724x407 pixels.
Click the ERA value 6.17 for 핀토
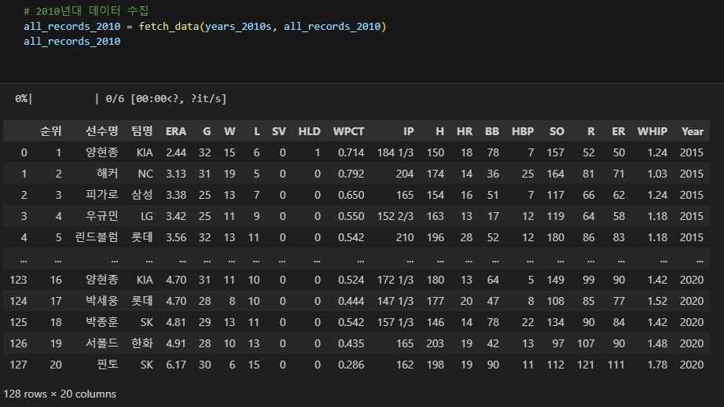click(x=176, y=365)
